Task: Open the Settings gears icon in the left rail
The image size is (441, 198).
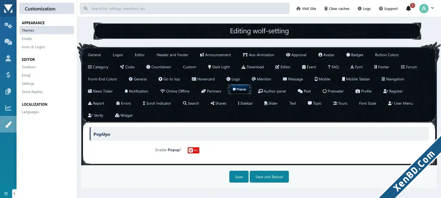Action: pyautogui.click(x=8, y=25)
